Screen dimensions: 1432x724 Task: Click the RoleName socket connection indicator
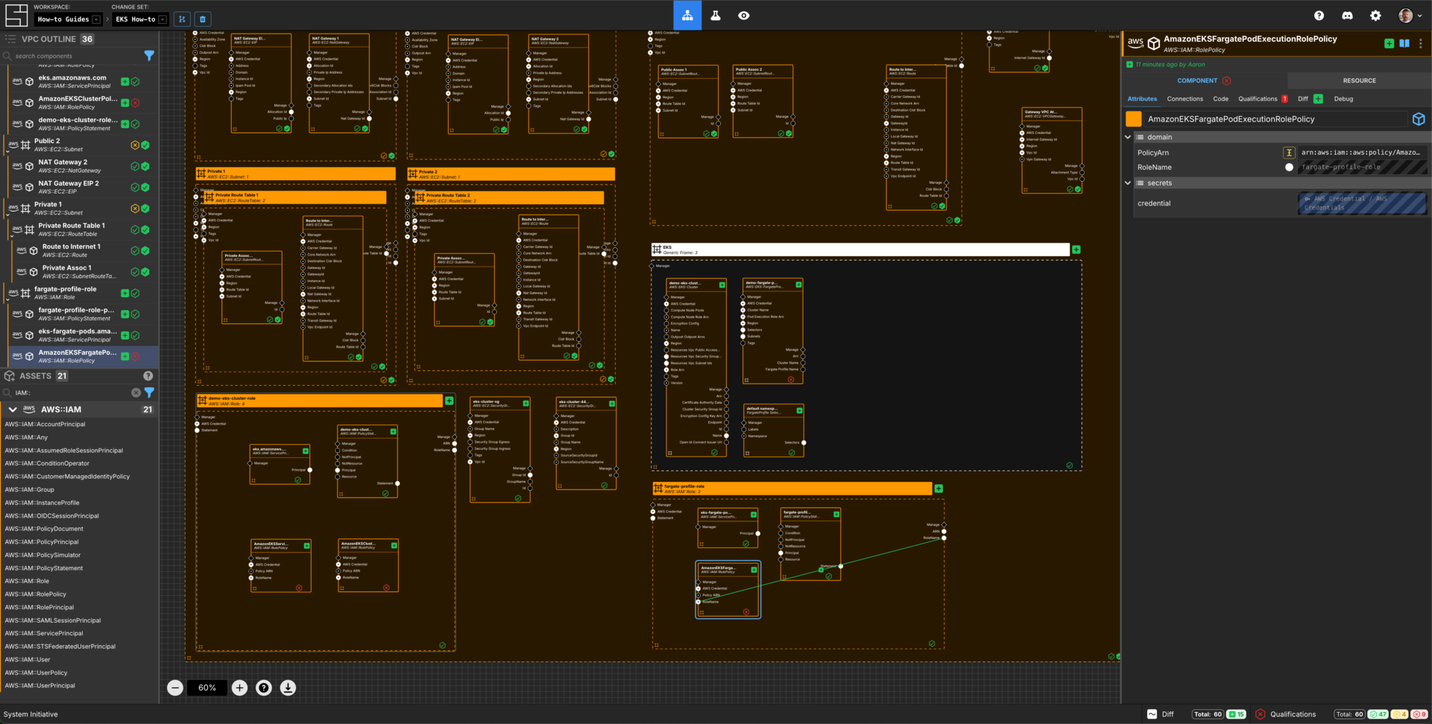coord(1289,168)
